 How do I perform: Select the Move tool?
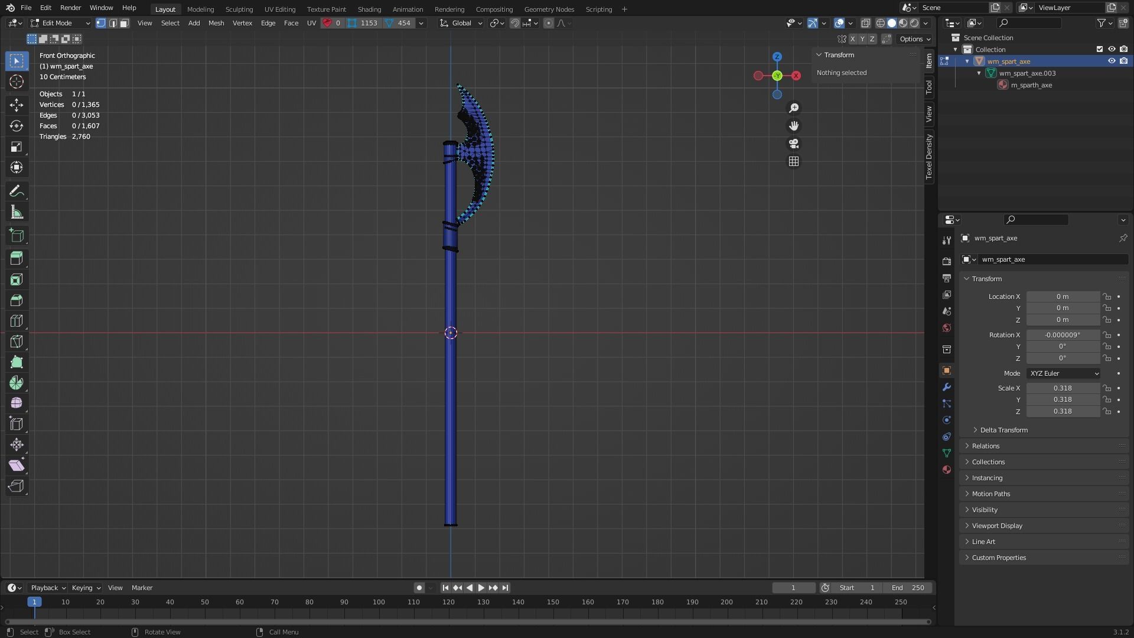pos(17,105)
